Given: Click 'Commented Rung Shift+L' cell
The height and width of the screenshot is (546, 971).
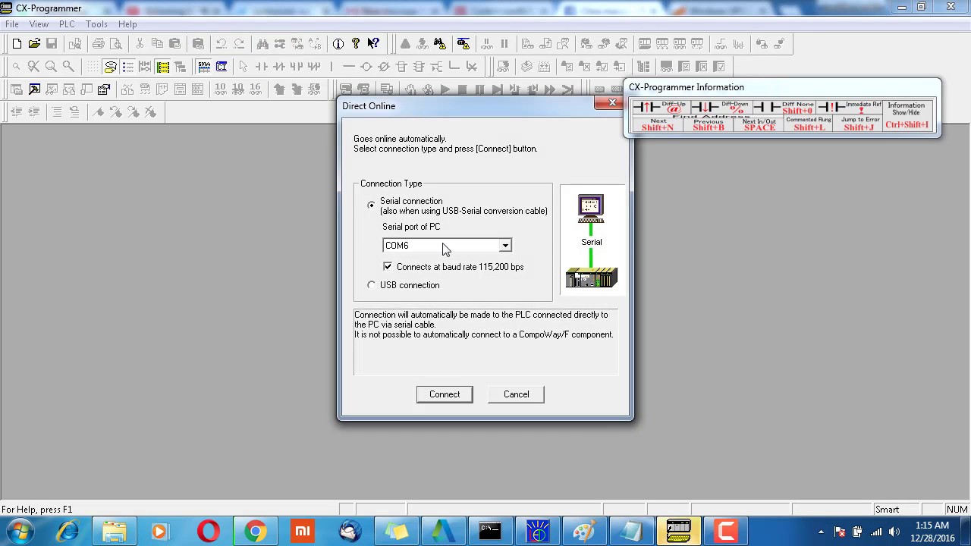Looking at the screenshot, I should [809, 124].
